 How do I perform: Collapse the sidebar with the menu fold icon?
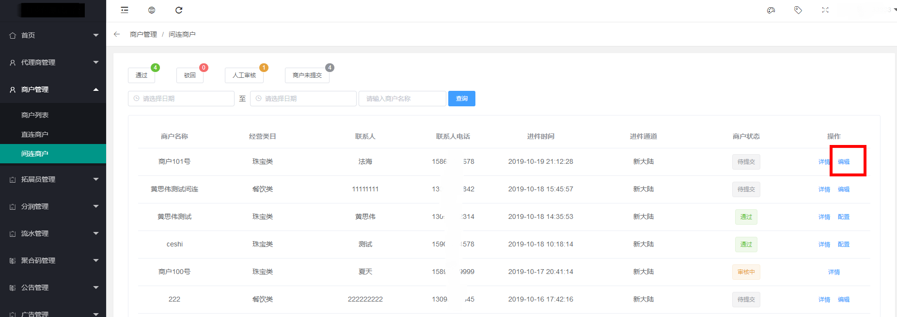pos(125,10)
